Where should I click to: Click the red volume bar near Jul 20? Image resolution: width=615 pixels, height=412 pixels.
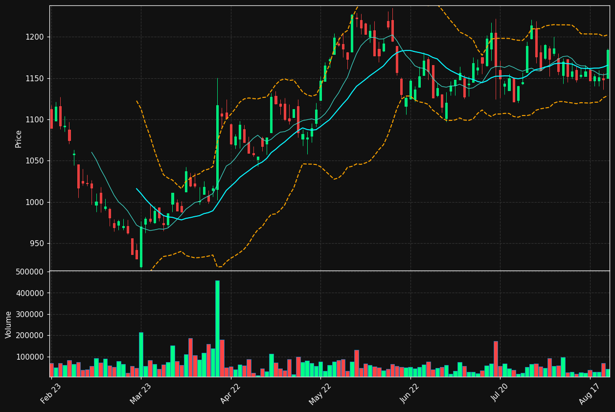pos(496,359)
